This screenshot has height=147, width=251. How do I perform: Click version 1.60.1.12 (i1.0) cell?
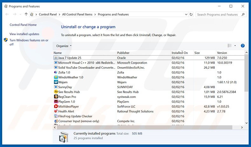click(227, 82)
